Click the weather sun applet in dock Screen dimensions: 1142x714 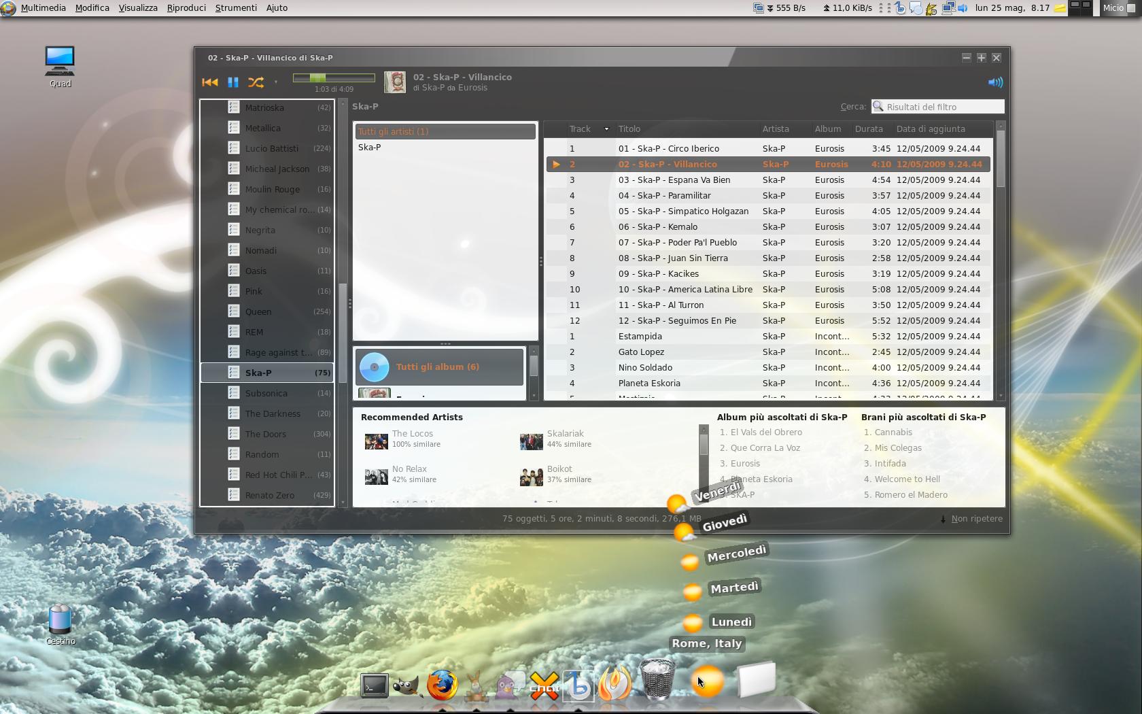pyautogui.click(x=707, y=681)
